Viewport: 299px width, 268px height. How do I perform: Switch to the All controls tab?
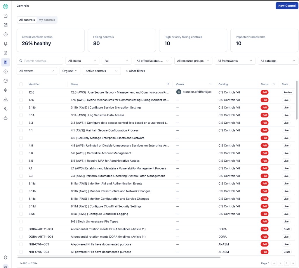27,20
